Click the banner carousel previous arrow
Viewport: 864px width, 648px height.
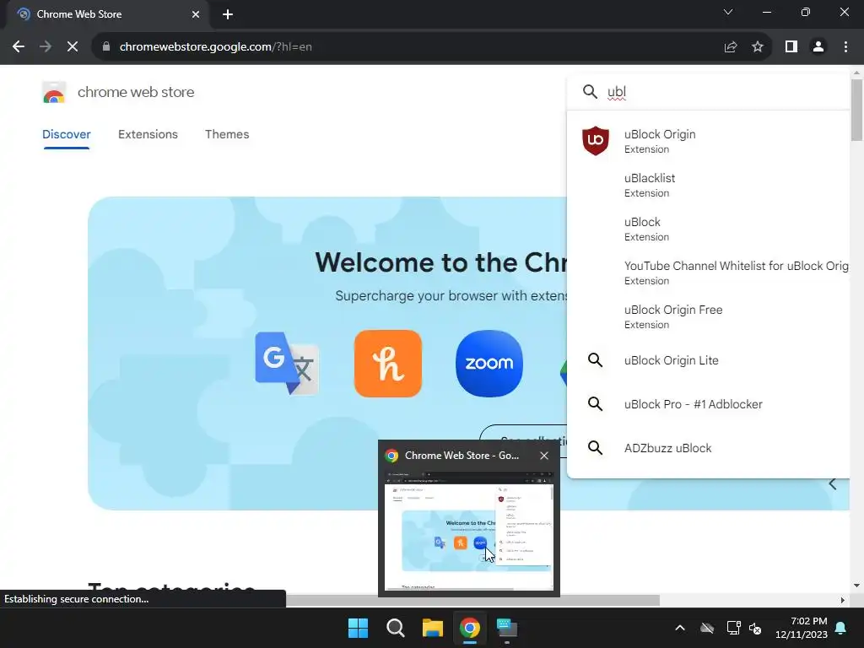coord(833,483)
